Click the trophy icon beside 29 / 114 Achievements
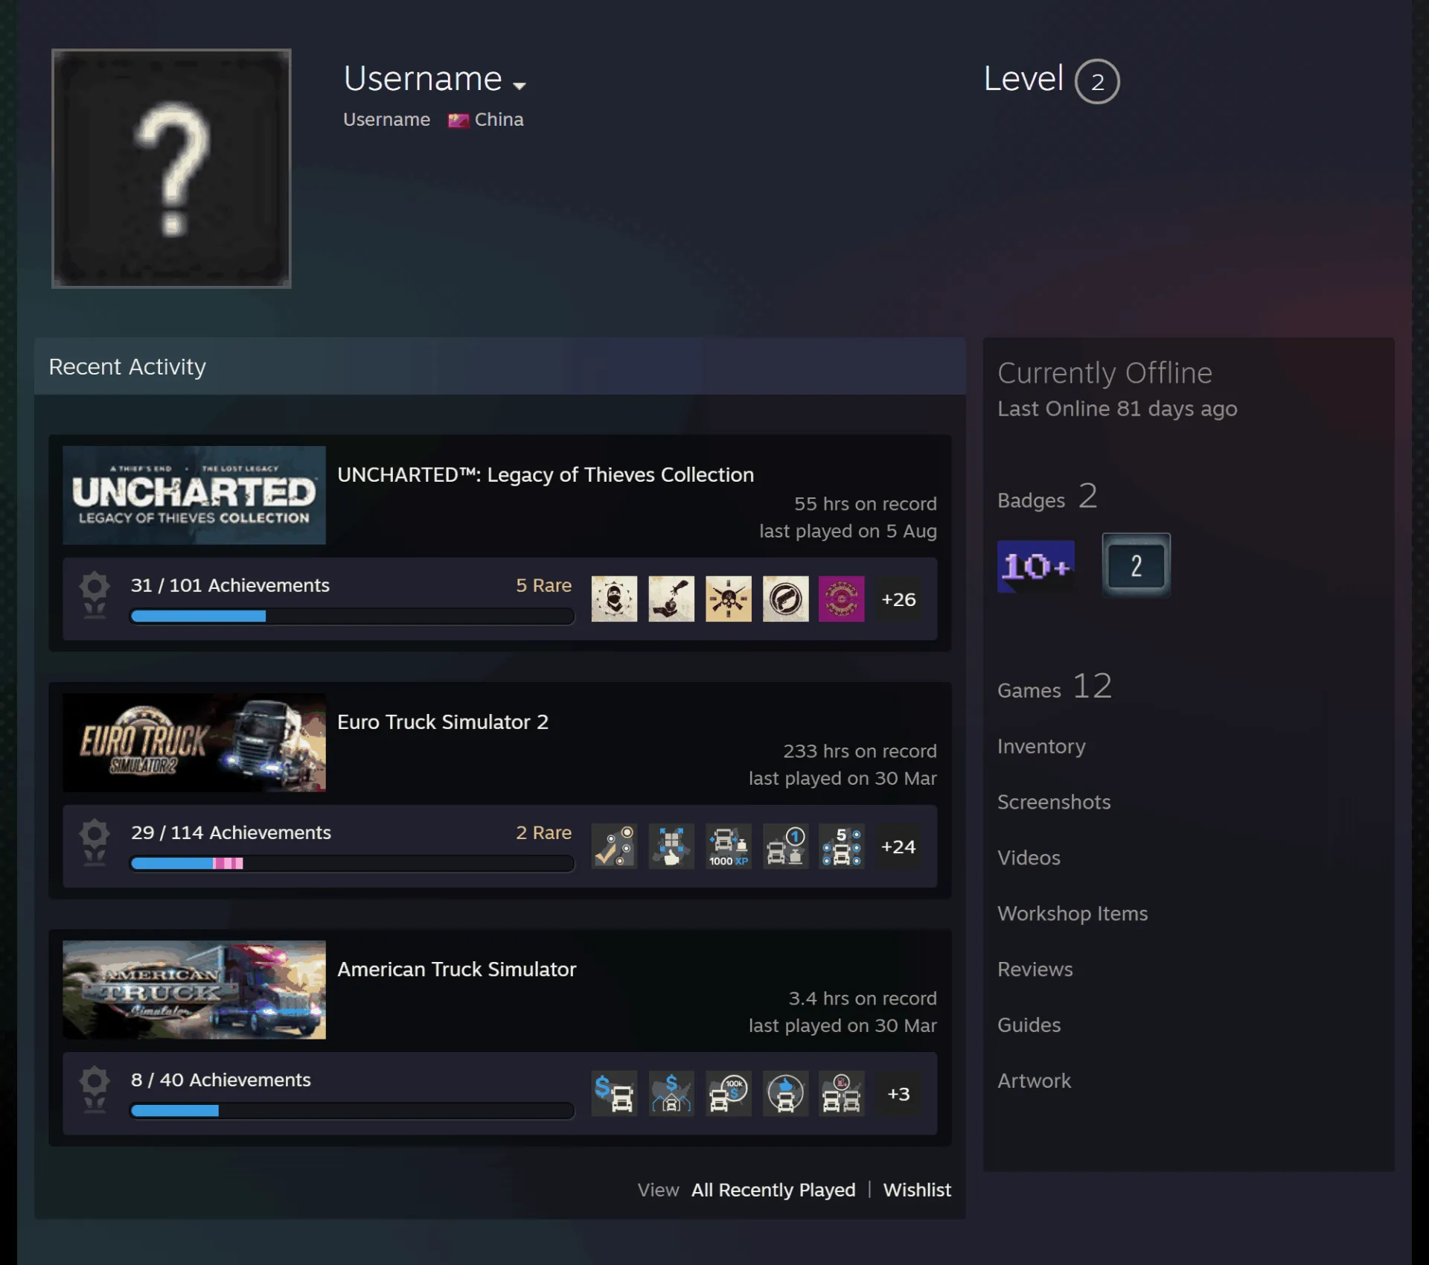 pos(95,842)
